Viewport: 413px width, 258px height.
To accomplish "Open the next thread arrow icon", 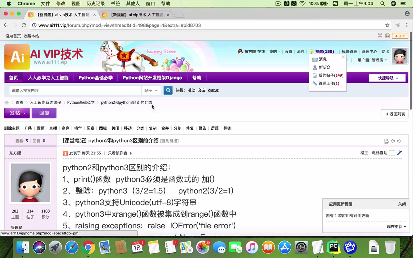I will tap(399, 141).
